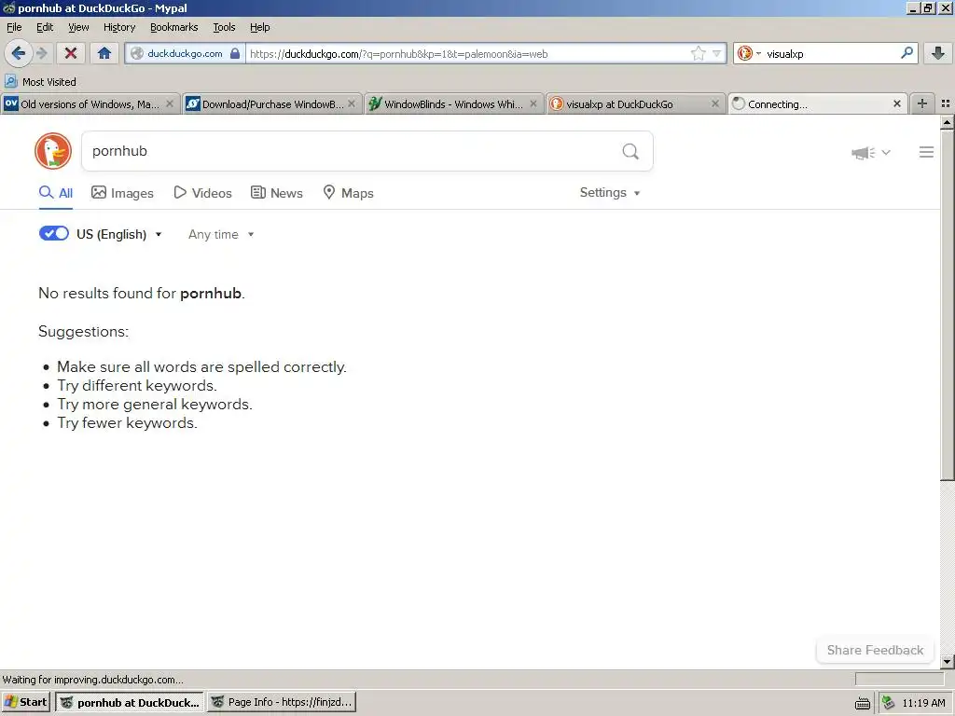Open the History menu

point(118,27)
